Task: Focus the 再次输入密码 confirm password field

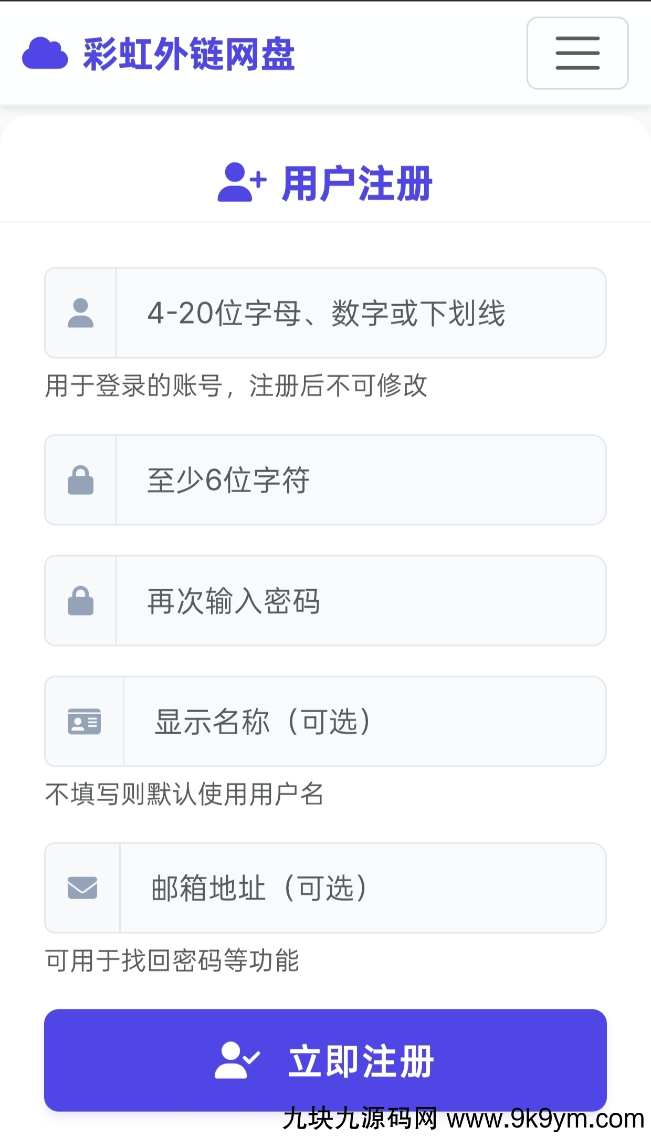Action: [361, 601]
